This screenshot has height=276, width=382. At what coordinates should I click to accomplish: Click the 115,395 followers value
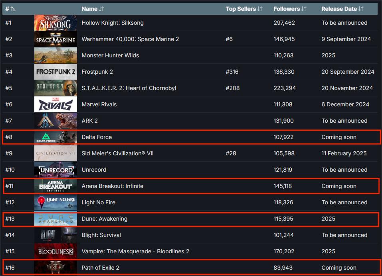coord(283,219)
